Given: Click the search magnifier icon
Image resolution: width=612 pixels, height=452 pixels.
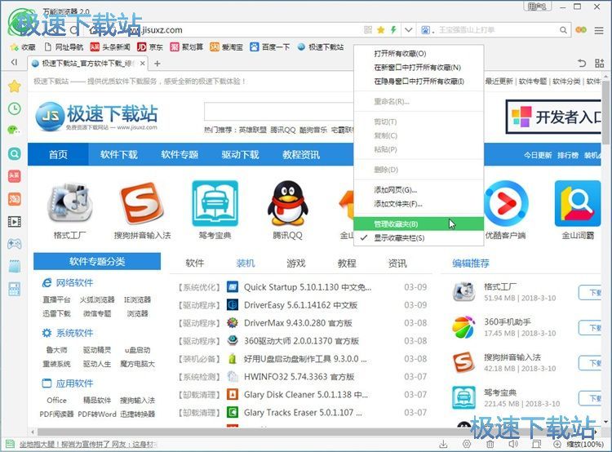Looking at the screenshot, I should pos(563,29).
